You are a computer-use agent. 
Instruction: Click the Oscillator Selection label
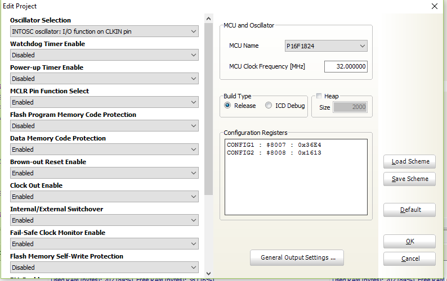(x=41, y=20)
